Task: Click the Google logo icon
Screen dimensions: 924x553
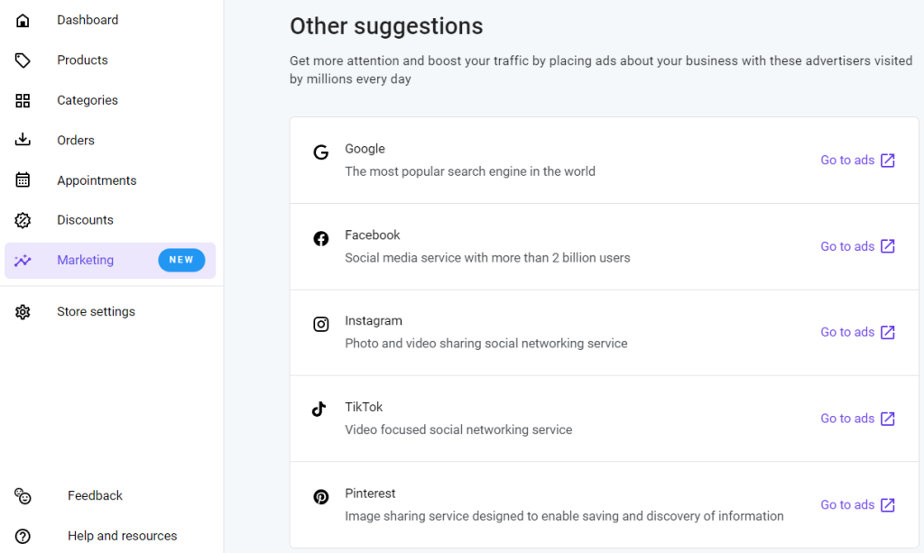Action: (x=321, y=152)
